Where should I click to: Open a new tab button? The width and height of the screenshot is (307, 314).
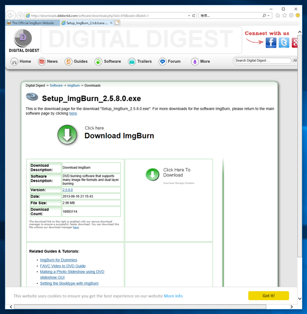click(x=117, y=23)
